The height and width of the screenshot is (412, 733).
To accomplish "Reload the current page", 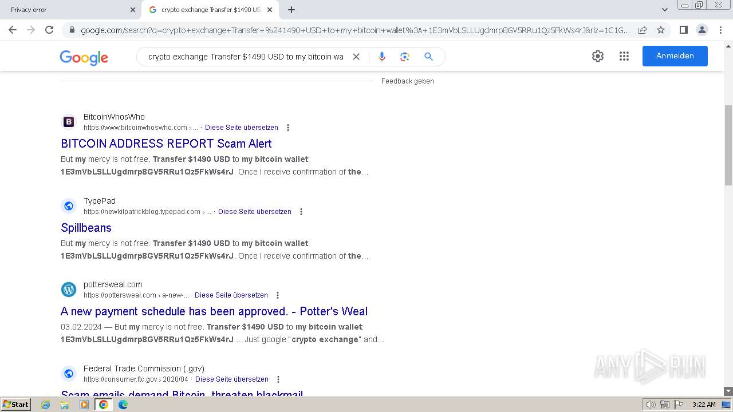I will click(x=49, y=30).
